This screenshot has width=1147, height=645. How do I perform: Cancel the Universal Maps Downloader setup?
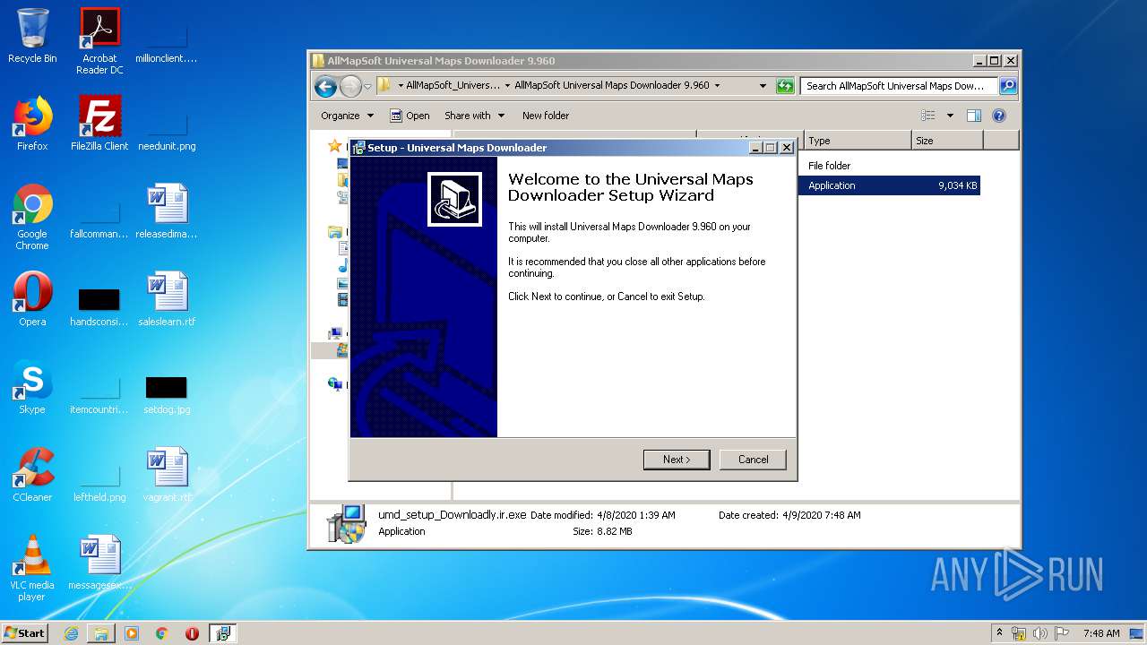(753, 460)
